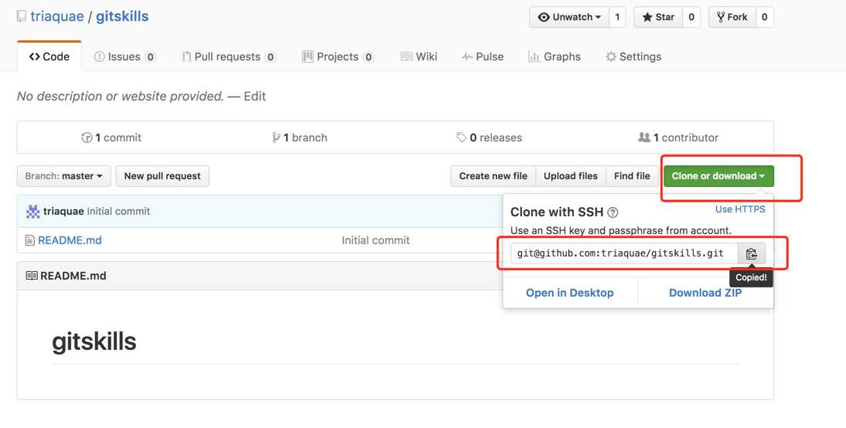The image size is (846, 428).
Task: Open the Branch: master dropdown
Action: pos(63,176)
